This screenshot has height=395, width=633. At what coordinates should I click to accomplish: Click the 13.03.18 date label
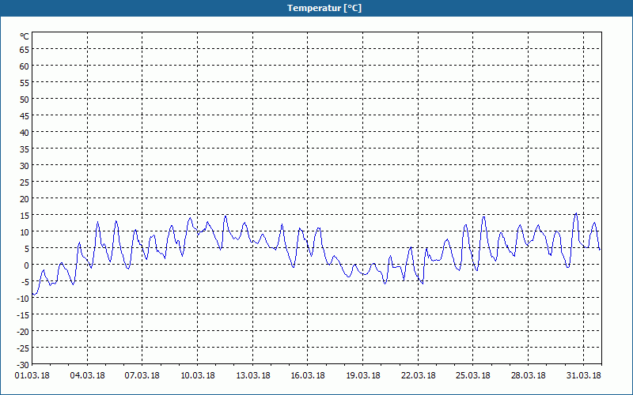coord(252,375)
